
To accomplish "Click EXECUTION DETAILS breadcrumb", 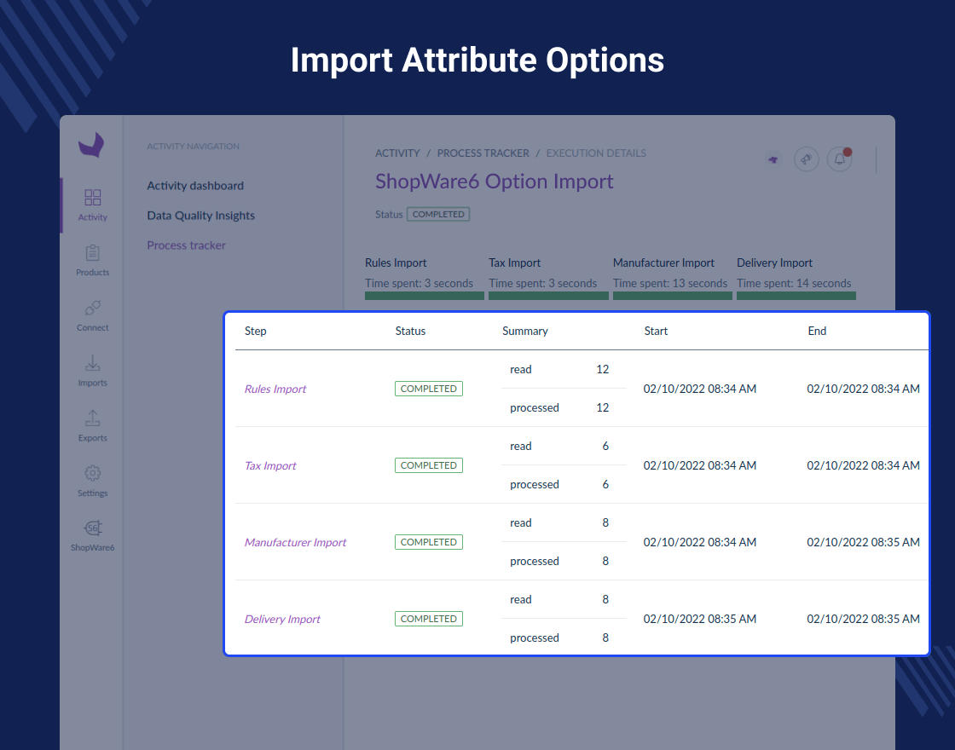I will point(596,153).
